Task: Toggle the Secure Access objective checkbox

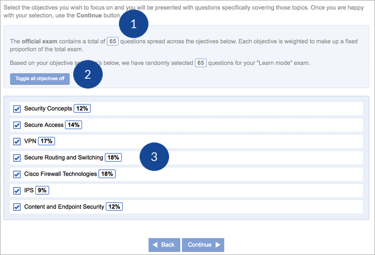Action: coord(17,125)
